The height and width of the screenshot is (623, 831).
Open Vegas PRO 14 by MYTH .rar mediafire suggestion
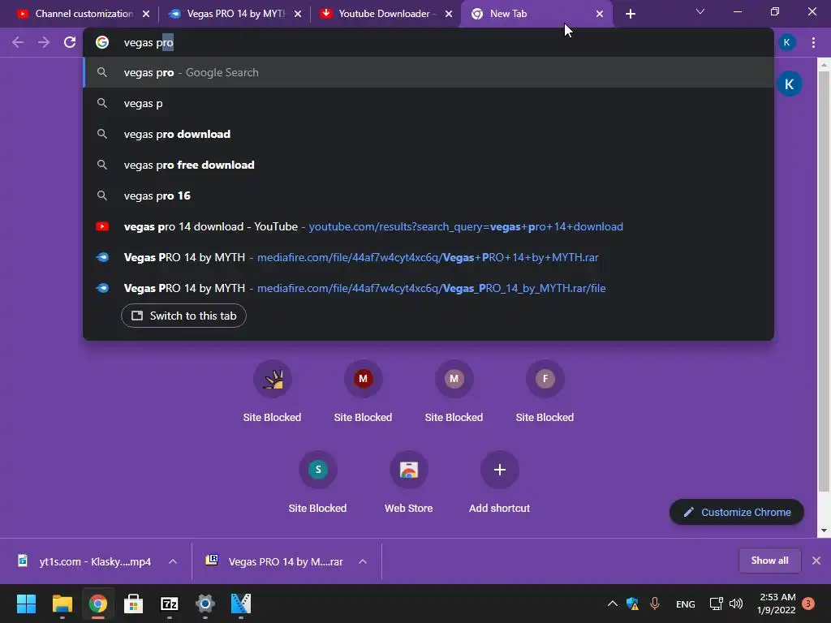coord(428,257)
